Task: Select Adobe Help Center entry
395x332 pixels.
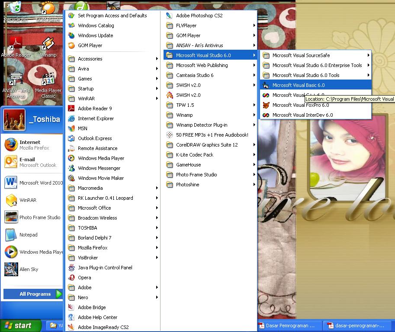Action: 113,317
